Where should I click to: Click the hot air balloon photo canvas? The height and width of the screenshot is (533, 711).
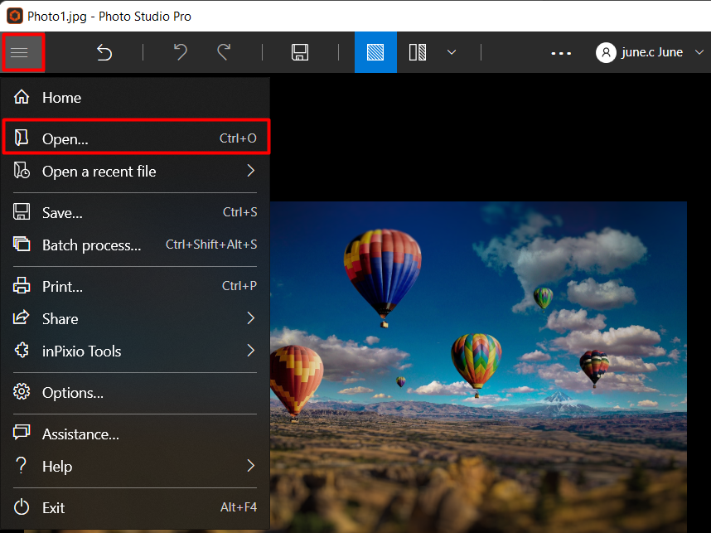(x=478, y=366)
